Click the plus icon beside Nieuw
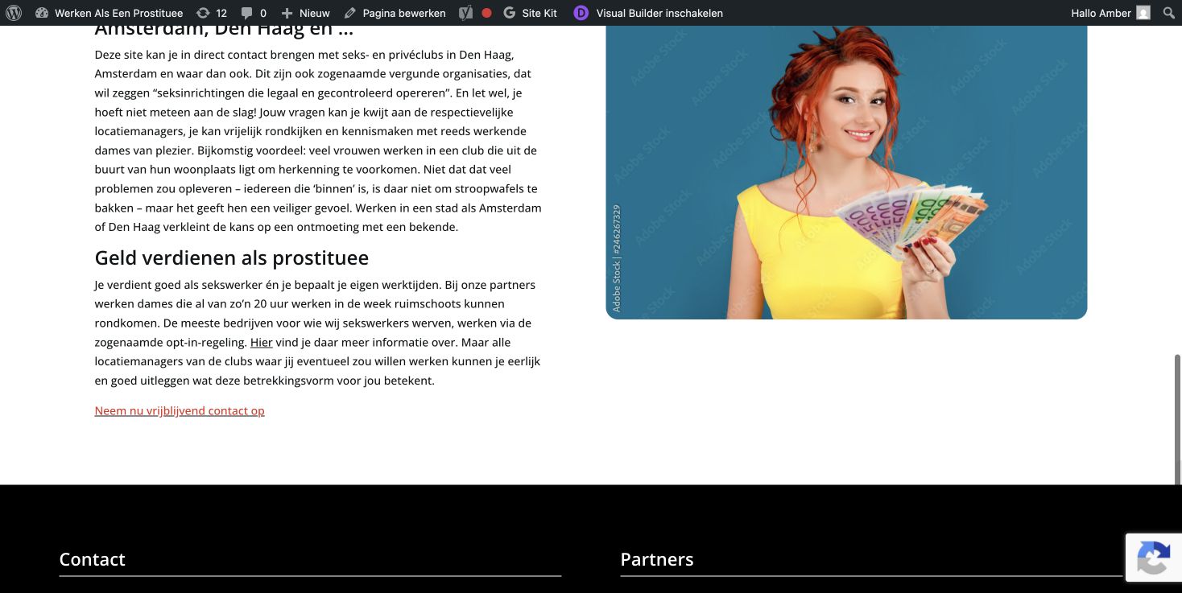The height and width of the screenshot is (593, 1182). coord(287,13)
